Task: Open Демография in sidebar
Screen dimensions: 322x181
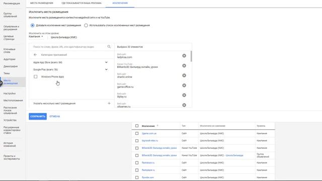Action: point(11,66)
